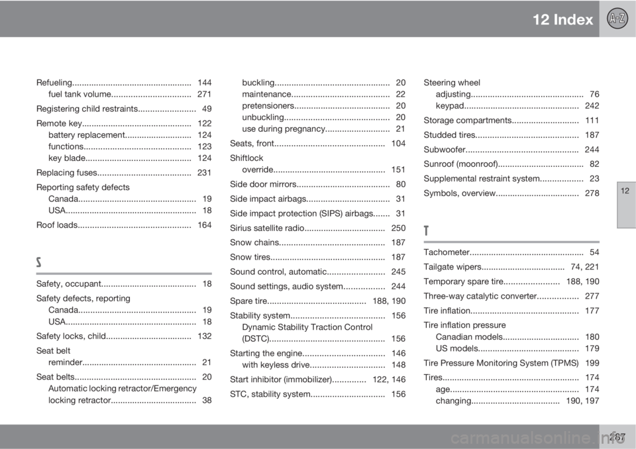Open 'use during pregnancy' sub-entry
Screen dimensions: 636x449
(x=324, y=129)
